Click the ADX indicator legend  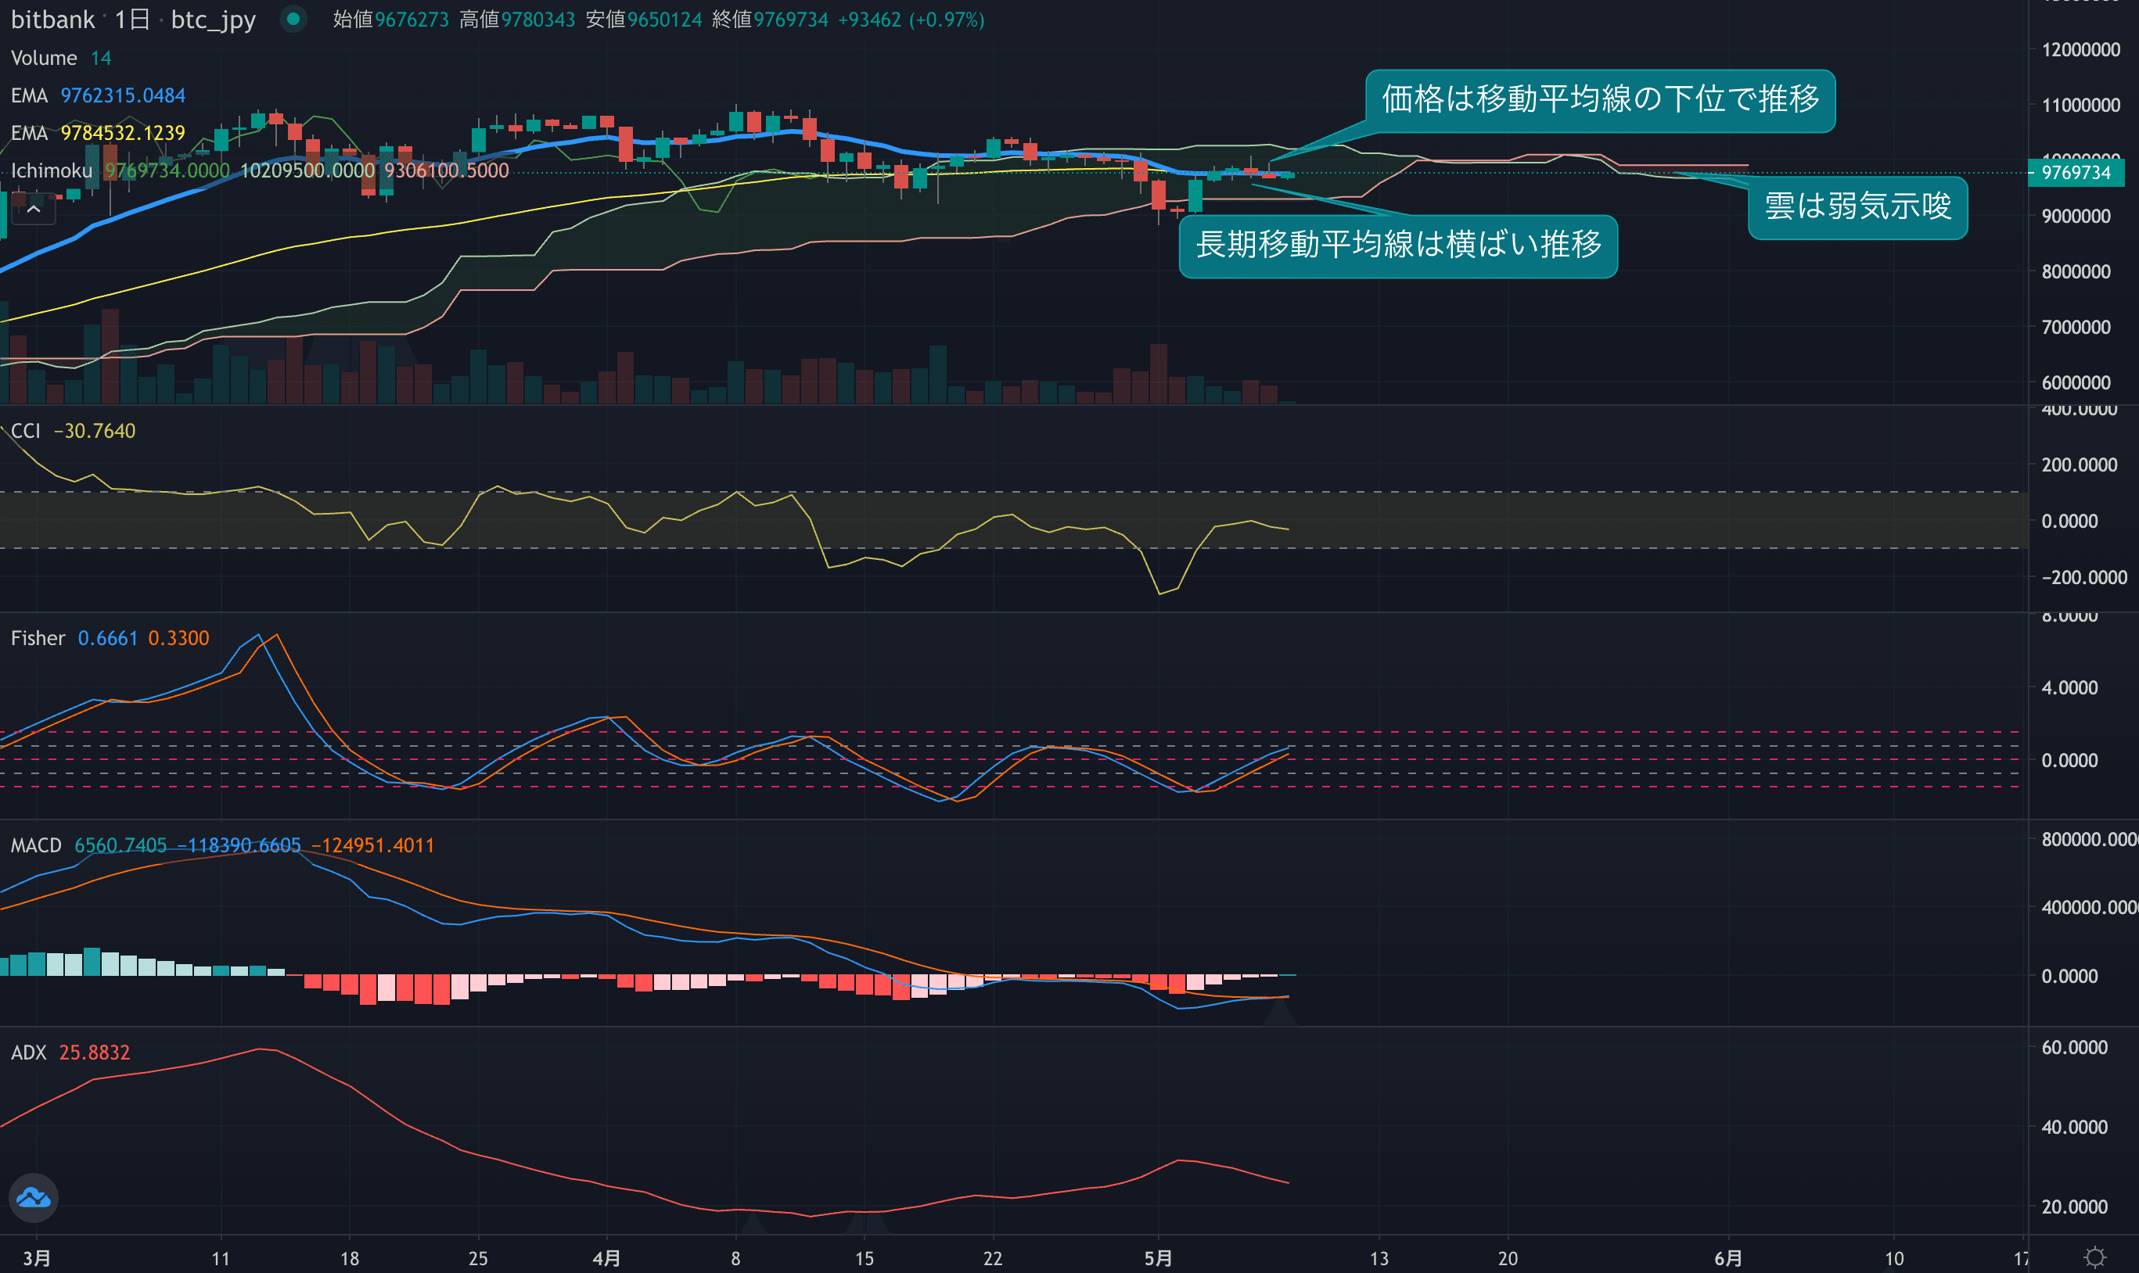[x=28, y=1052]
